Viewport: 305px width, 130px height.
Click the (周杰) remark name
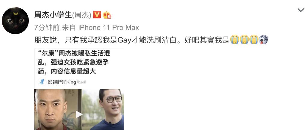point(82,15)
